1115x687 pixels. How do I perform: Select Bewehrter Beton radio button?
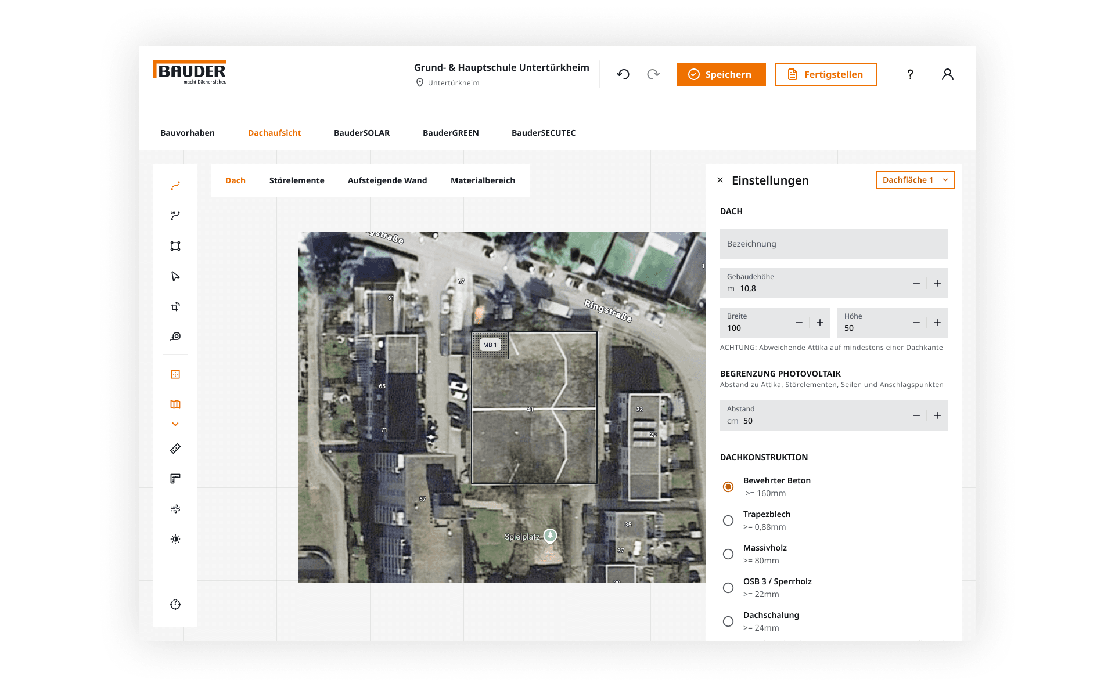728,487
